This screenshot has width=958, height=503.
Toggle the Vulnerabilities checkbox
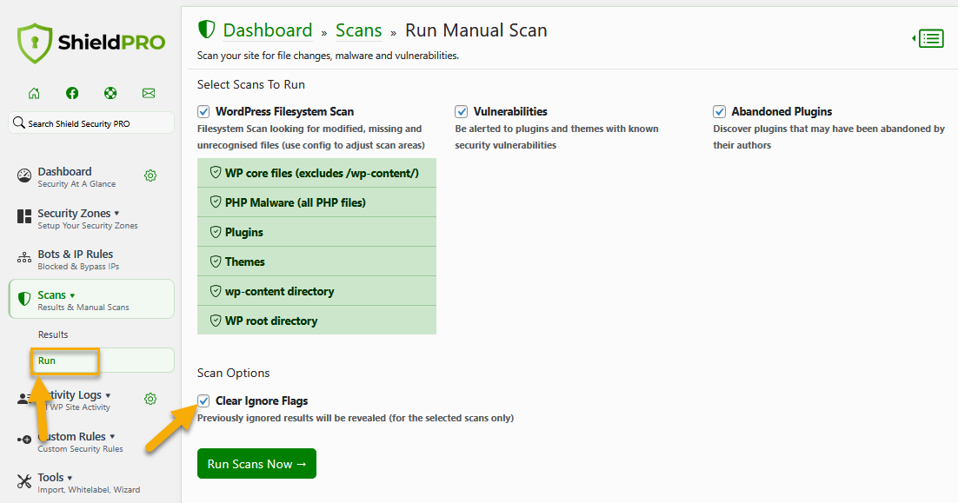pyautogui.click(x=462, y=112)
